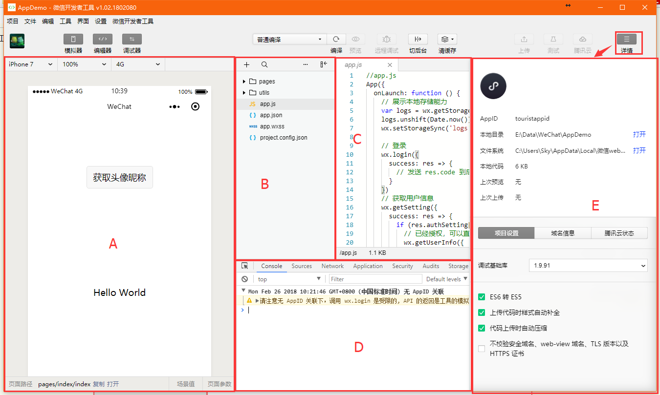This screenshot has width=660, height=395.
Task: Expand the console timestamp log group
Action: pyautogui.click(x=243, y=291)
